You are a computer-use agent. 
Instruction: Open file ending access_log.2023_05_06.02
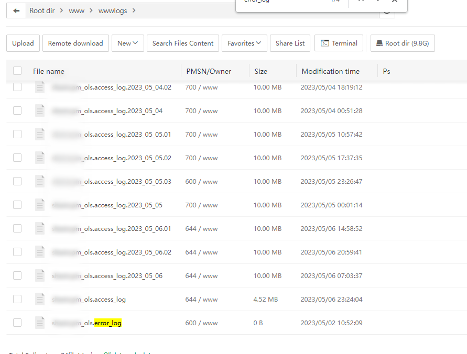pyautogui.click(x=112, y=252)
